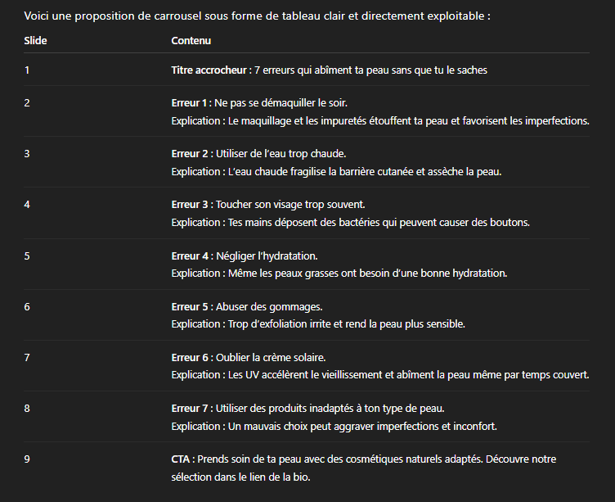Click the bold "Erreur 3" label

191,205
